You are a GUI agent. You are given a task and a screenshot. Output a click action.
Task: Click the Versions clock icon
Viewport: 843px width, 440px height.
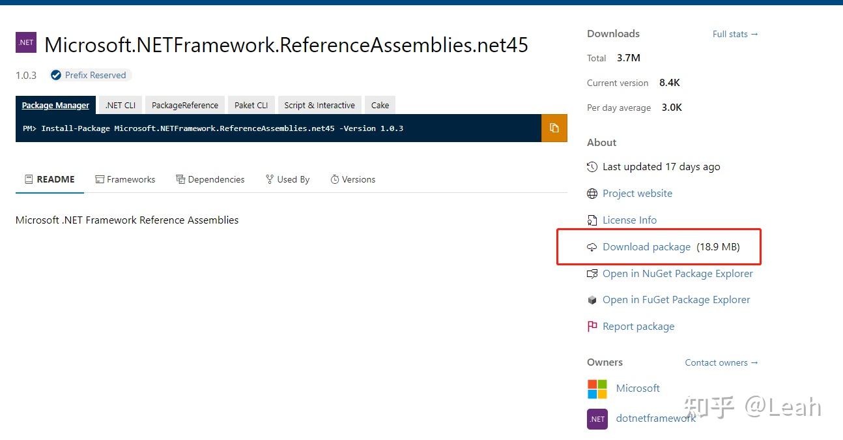click(x=334, y=179)
